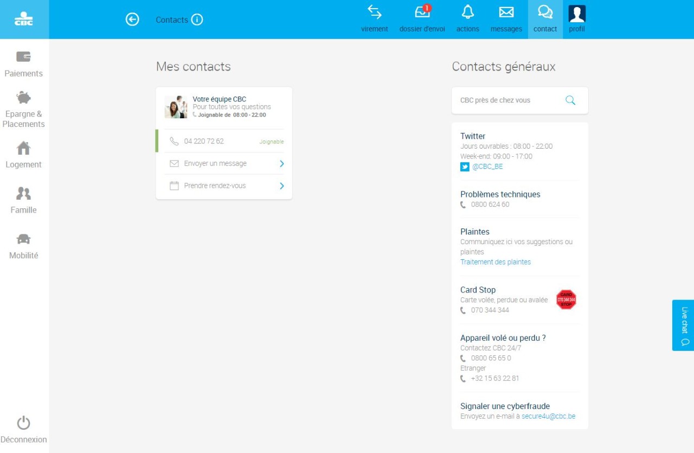Open virement transfer arrows icon
Viewport: 694px width, 453px height.
click(375, 12)
